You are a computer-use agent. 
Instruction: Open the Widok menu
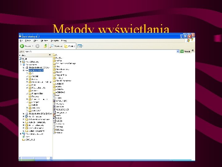coord(36,41)
